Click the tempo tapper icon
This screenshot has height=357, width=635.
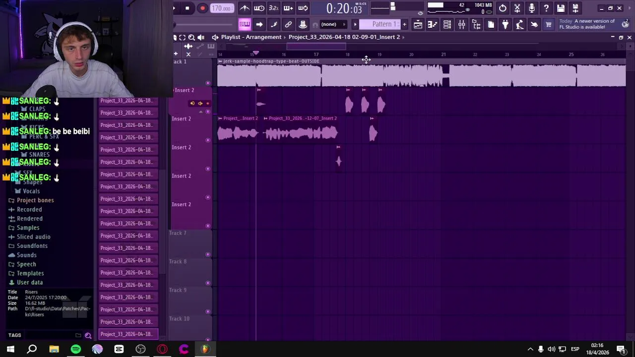[520, 24]
